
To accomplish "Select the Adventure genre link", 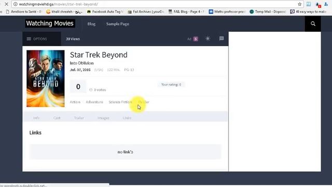I will coord(94,102).
